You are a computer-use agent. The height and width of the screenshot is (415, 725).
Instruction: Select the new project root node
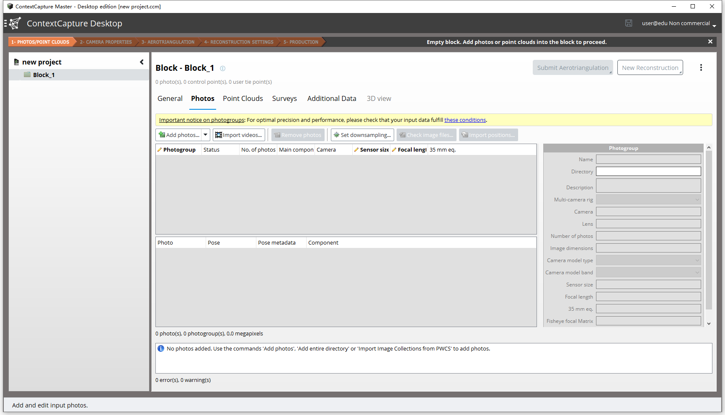tap(41, 62)
